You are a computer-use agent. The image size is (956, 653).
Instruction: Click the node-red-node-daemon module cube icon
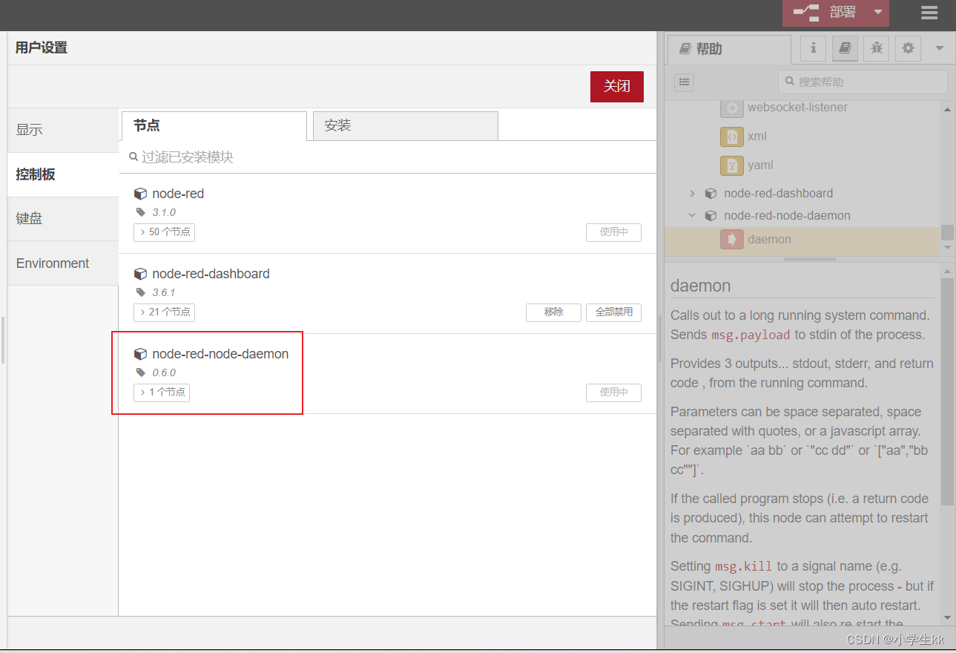tap(140, 354)
